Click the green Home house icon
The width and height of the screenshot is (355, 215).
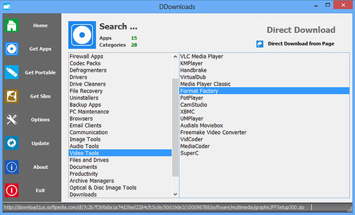click(x=12, y=25)
